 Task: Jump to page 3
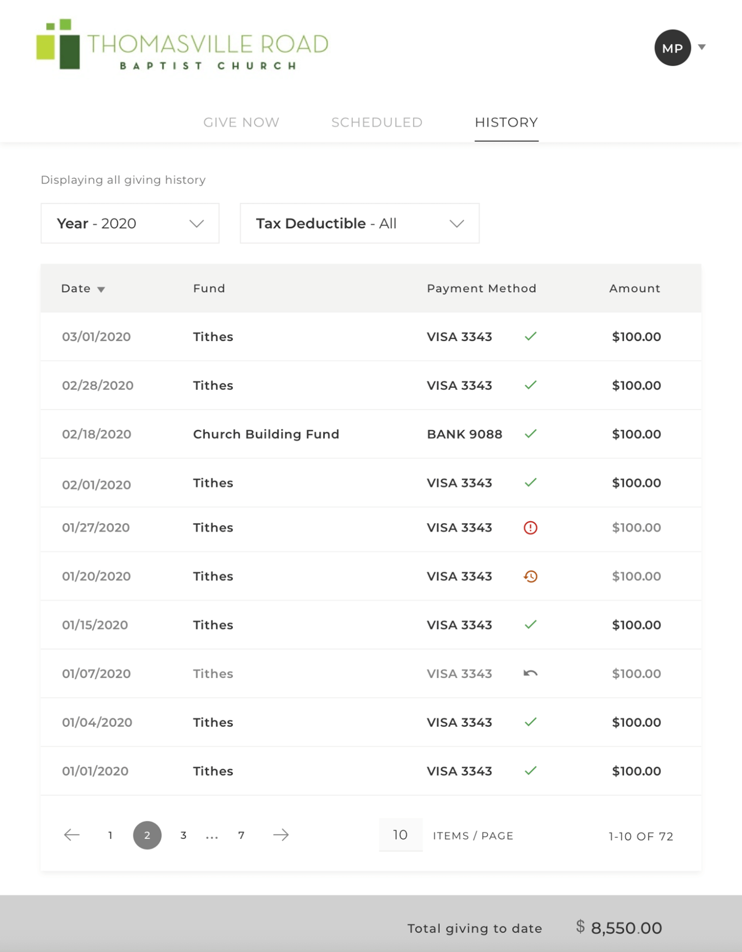183,835
